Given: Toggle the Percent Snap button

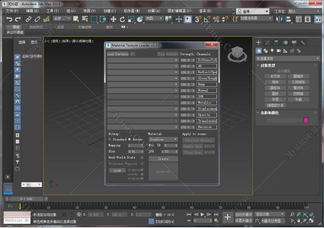Looking at the screenshot, I should 216,19.
